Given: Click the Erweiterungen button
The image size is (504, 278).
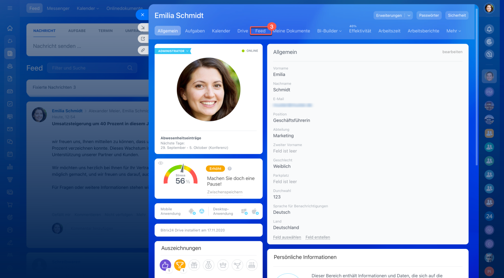Looking at the screenshot, I should click(389, 15).
